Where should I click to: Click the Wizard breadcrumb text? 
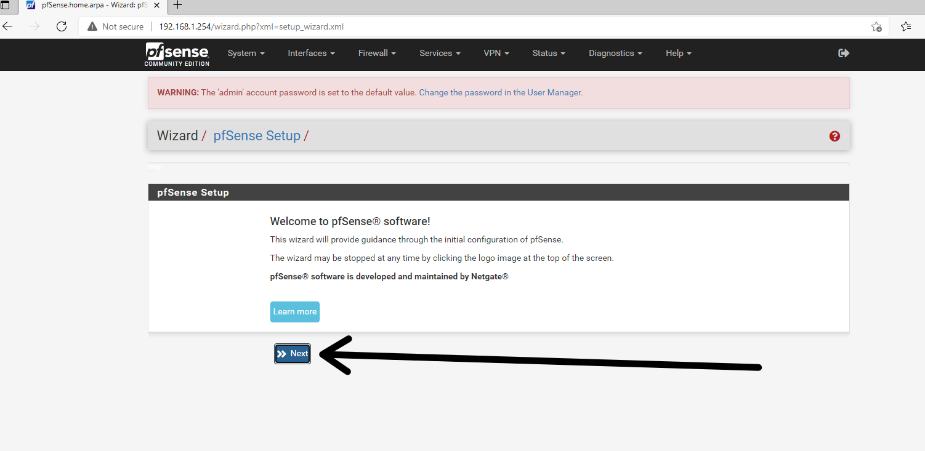click(x=177, y=135)
